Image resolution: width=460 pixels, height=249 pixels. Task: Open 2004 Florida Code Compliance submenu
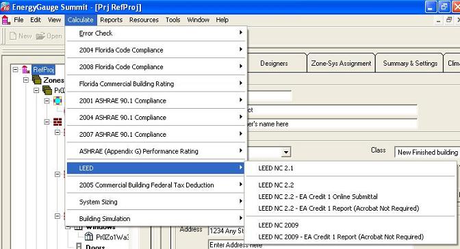coord(156,50)
